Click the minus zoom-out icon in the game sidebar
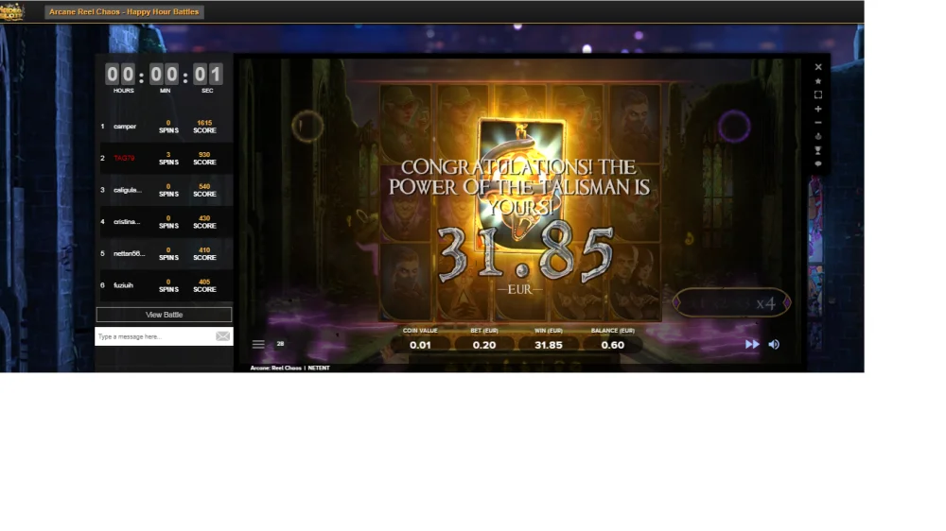The width and height of the screenshot is (946, 531). point(818,122)
